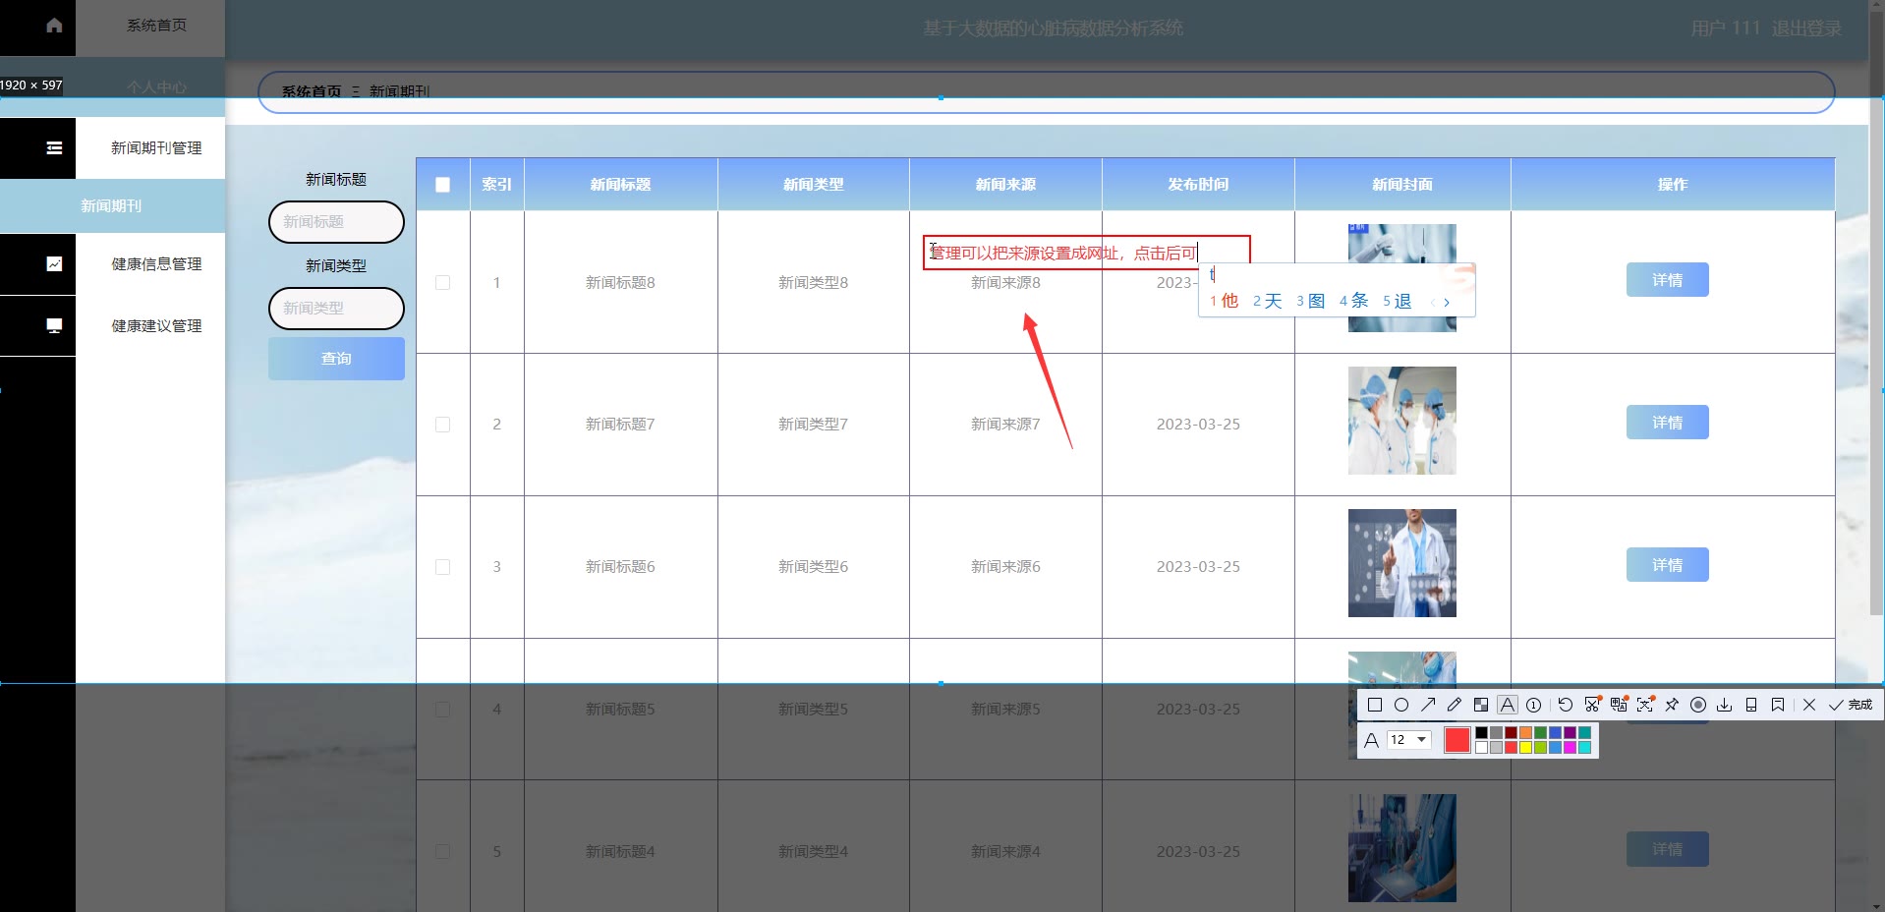Show next page of IME candidates

point(1447,302)
